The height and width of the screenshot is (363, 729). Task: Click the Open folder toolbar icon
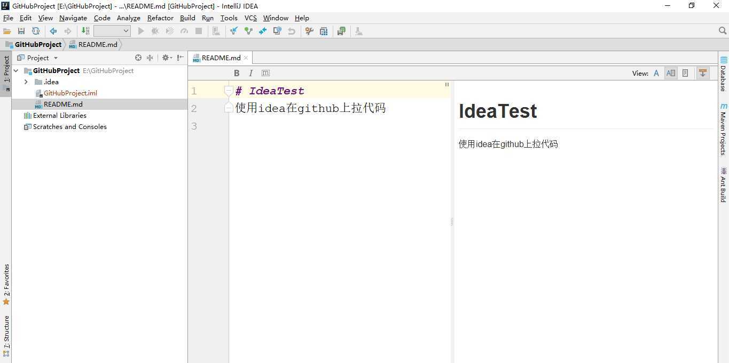[7, 31]
